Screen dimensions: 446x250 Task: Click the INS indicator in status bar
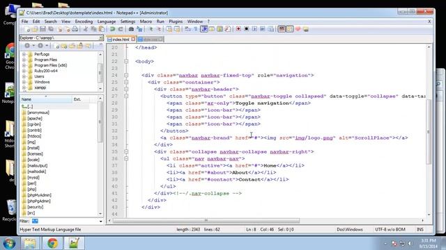(420, 230)
